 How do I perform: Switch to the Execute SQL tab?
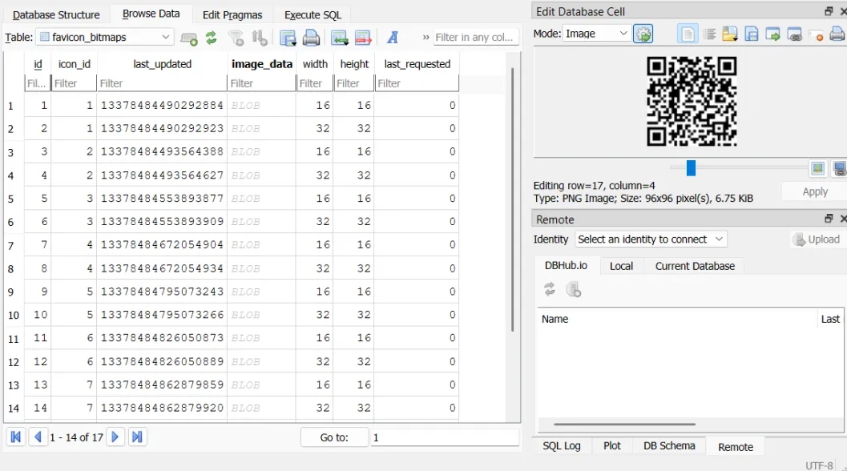[x=313, y=14]
